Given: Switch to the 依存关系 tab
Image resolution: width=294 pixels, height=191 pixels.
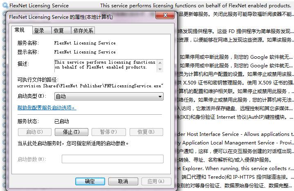Looking at the screenshot, I should tap(83, 31).
